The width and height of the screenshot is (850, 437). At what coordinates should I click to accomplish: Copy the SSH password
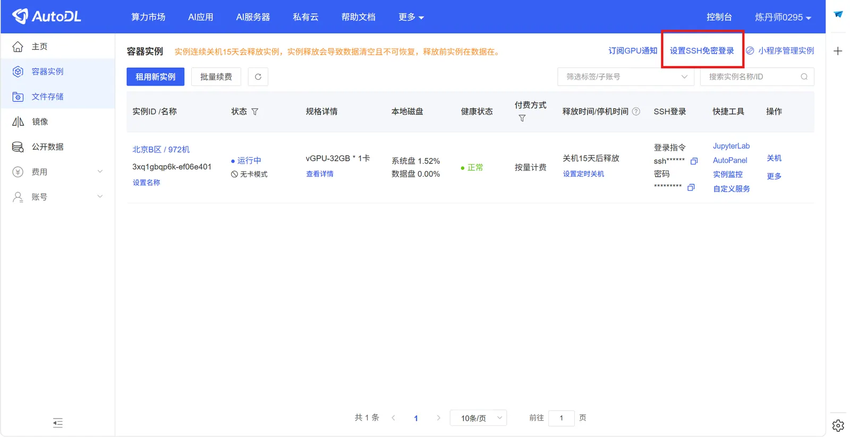(x=691, y=187)
